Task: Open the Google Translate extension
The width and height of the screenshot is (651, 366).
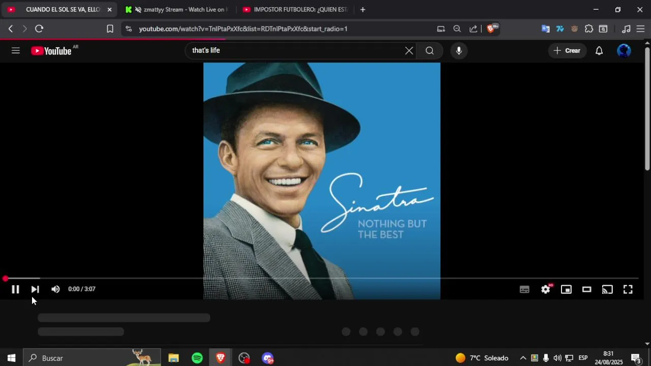Action: [545, 29]
